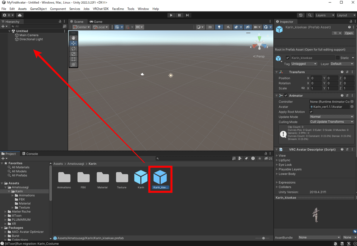Click the Pause button
The height and width of the screenshot is (246, 357).
point(179,15)
